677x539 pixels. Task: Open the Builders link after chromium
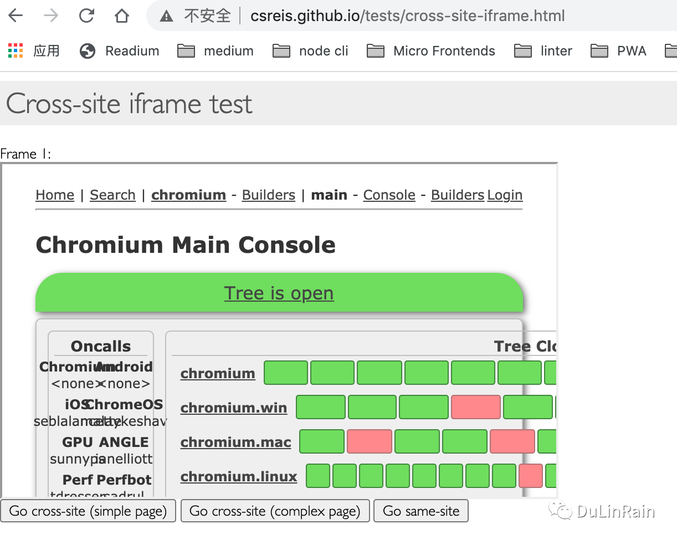coord(269,195)
